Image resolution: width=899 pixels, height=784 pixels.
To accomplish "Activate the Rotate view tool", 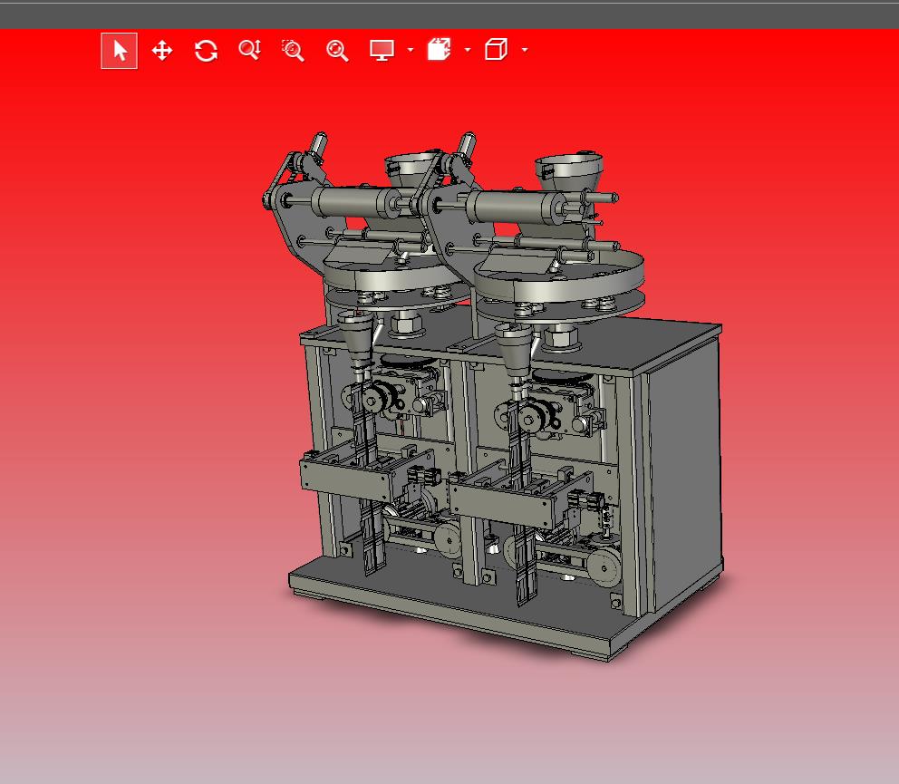I will point(206,51).
